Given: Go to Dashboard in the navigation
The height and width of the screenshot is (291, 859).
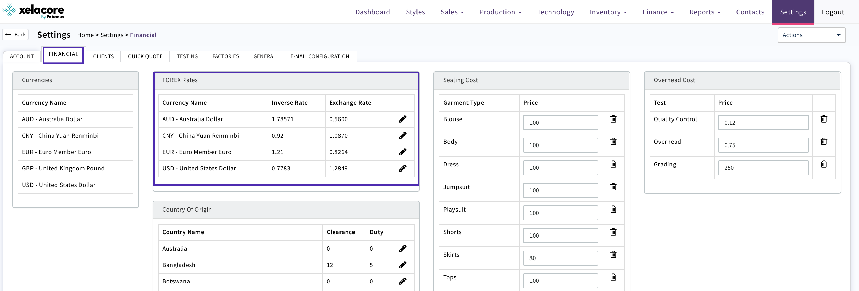Looking at the screenshot, I should 372,12.
